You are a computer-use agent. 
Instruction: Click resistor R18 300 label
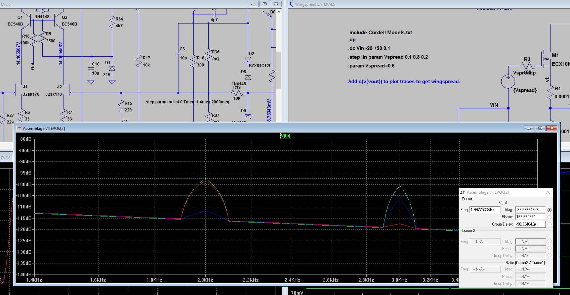[201, 61]
